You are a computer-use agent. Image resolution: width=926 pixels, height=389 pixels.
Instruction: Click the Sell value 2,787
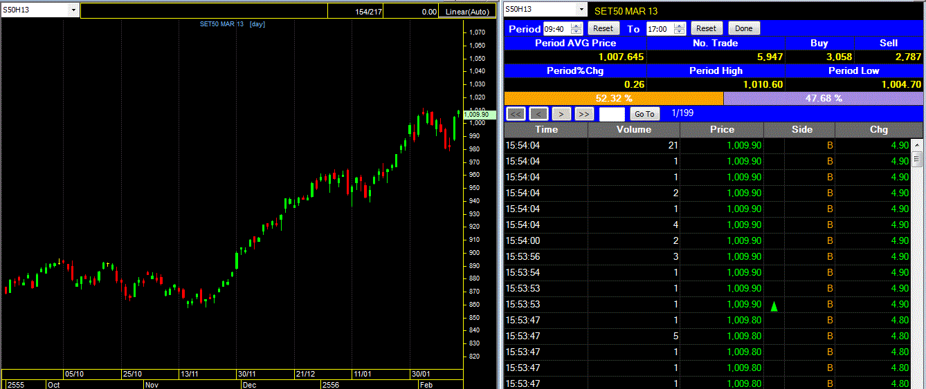point(908,57)
